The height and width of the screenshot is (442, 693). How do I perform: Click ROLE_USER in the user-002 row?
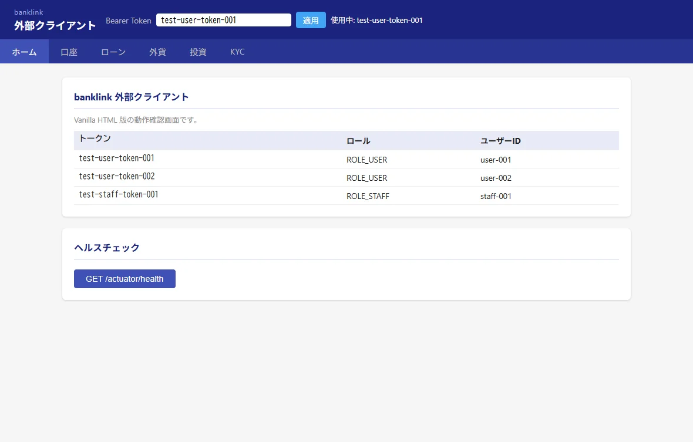[367, 178]
